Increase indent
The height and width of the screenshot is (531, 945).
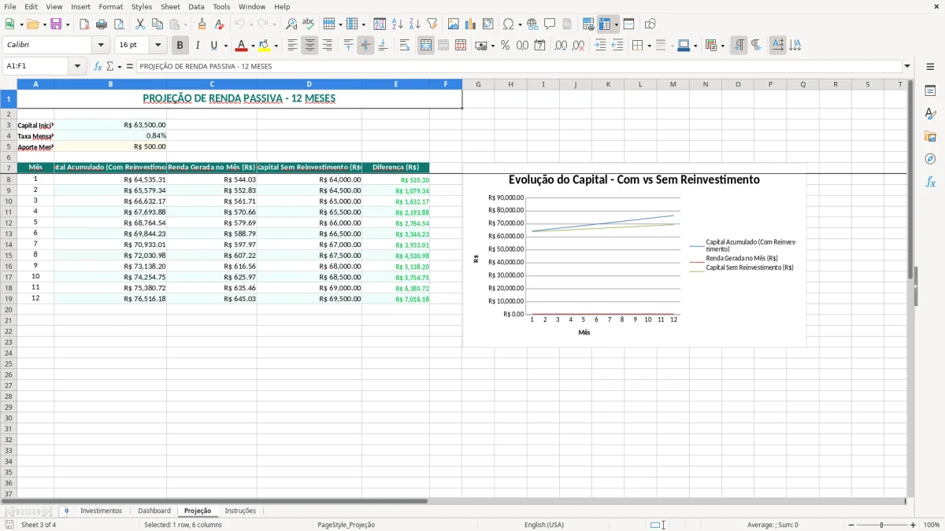coord(600,46)
